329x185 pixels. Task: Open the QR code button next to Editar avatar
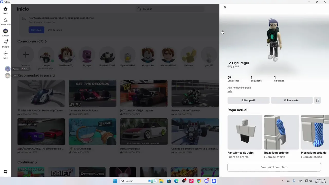point(317,100)
